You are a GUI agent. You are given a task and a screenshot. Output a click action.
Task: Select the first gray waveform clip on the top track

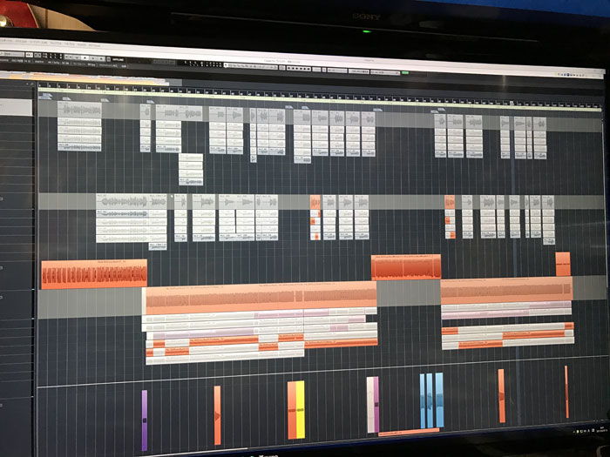pyautogui.click(x=79, y=110)
